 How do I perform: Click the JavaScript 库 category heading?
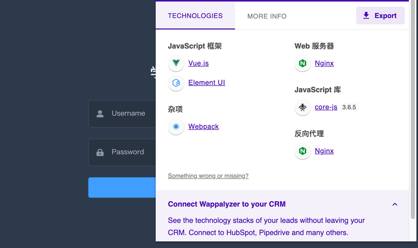point(318,90)
